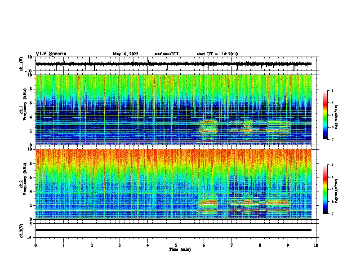Click the time axis tick label "1"
Viewport: 356px width, 275px height.
[x=63, y=245]
